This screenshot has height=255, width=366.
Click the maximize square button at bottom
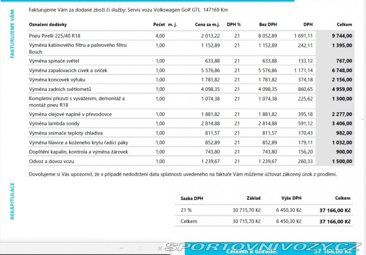coord(140,248)
